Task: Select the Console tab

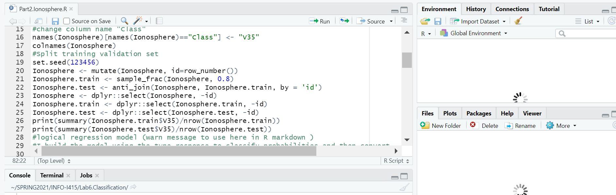Action: coord(20,175)
